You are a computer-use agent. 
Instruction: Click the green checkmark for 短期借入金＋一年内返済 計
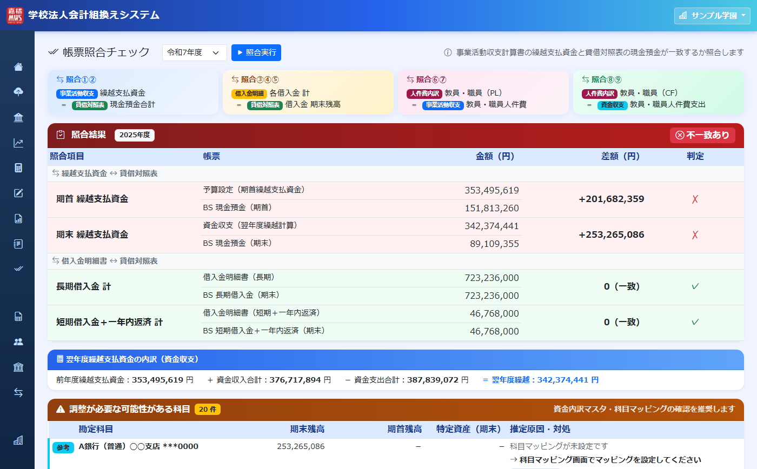(695, 322)
